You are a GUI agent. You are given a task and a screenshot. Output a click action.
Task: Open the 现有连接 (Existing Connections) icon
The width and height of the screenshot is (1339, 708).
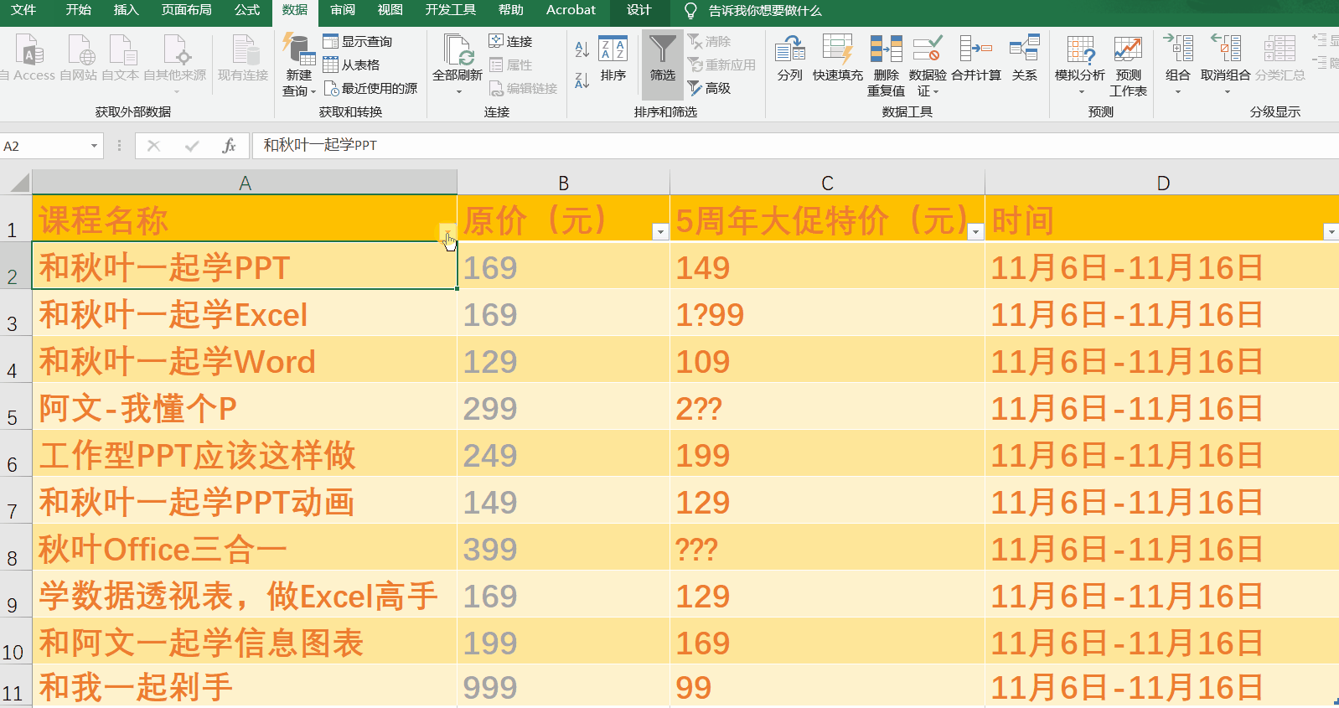click(244, 50)
